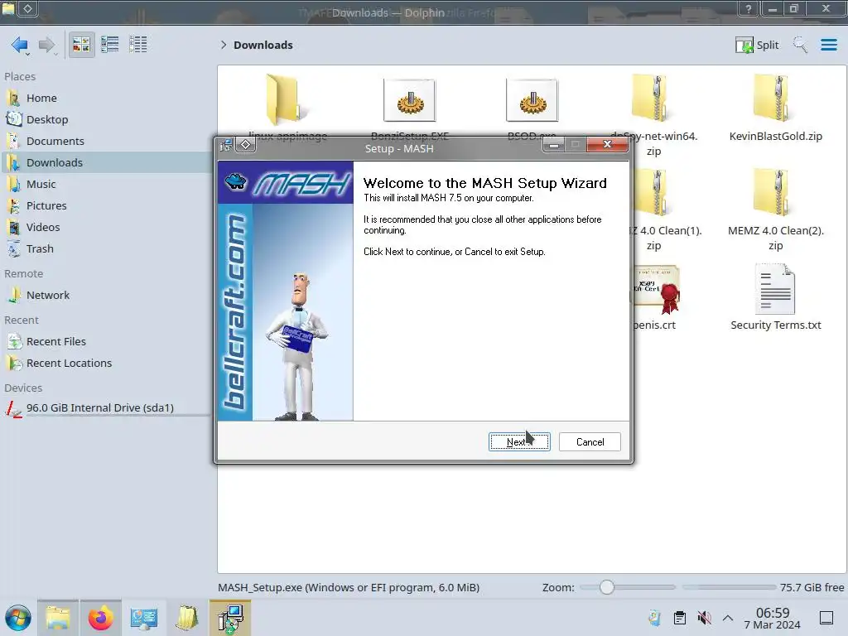Screen dimensions: 848x636
Task: Open the setup window's system menu icon
Action: 226,145
